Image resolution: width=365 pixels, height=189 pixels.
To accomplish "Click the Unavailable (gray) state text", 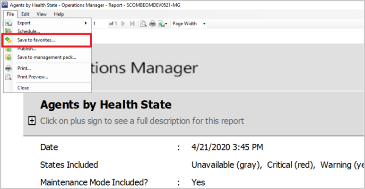I will (227, 165).
